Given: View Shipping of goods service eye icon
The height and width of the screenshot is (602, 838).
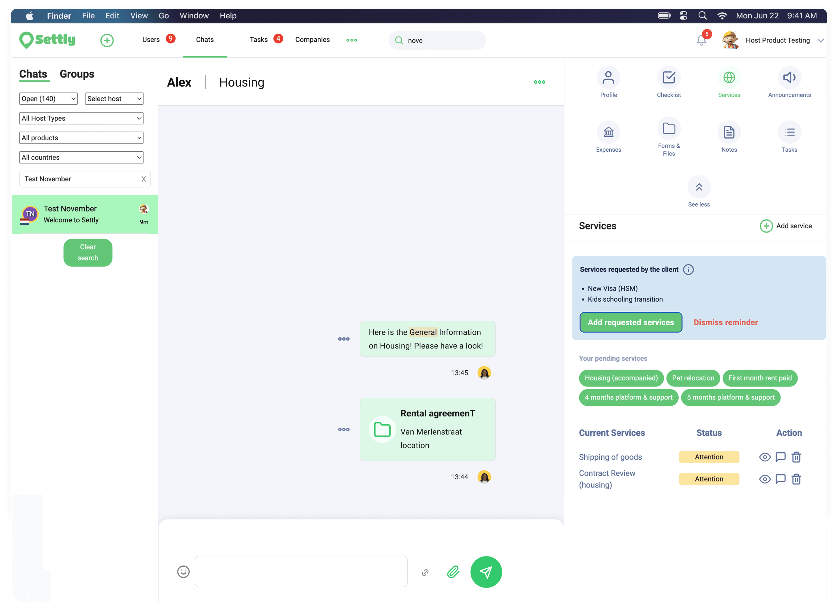Looking at the screenshot, I should [x=764, y=457].
